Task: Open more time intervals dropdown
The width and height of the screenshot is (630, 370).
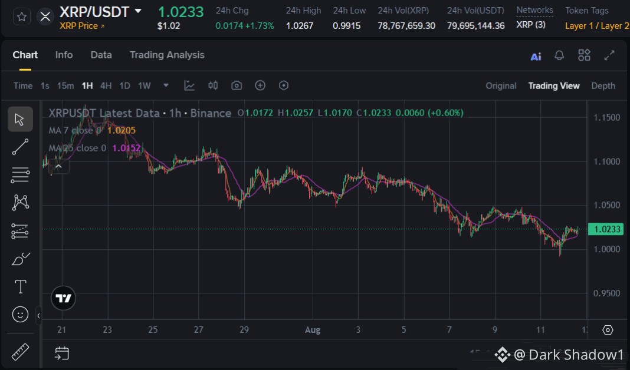Action: click(166, 85)
